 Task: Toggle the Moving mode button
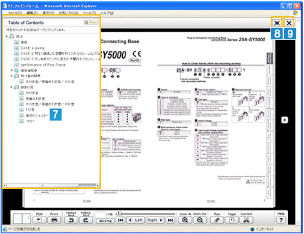coord(105,220)
